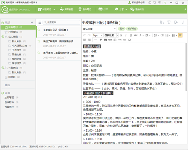188x150 pixels.
Task: Click the feedback chat icon in the title bar
Action: pyautogui.click(x=159, y=3)
